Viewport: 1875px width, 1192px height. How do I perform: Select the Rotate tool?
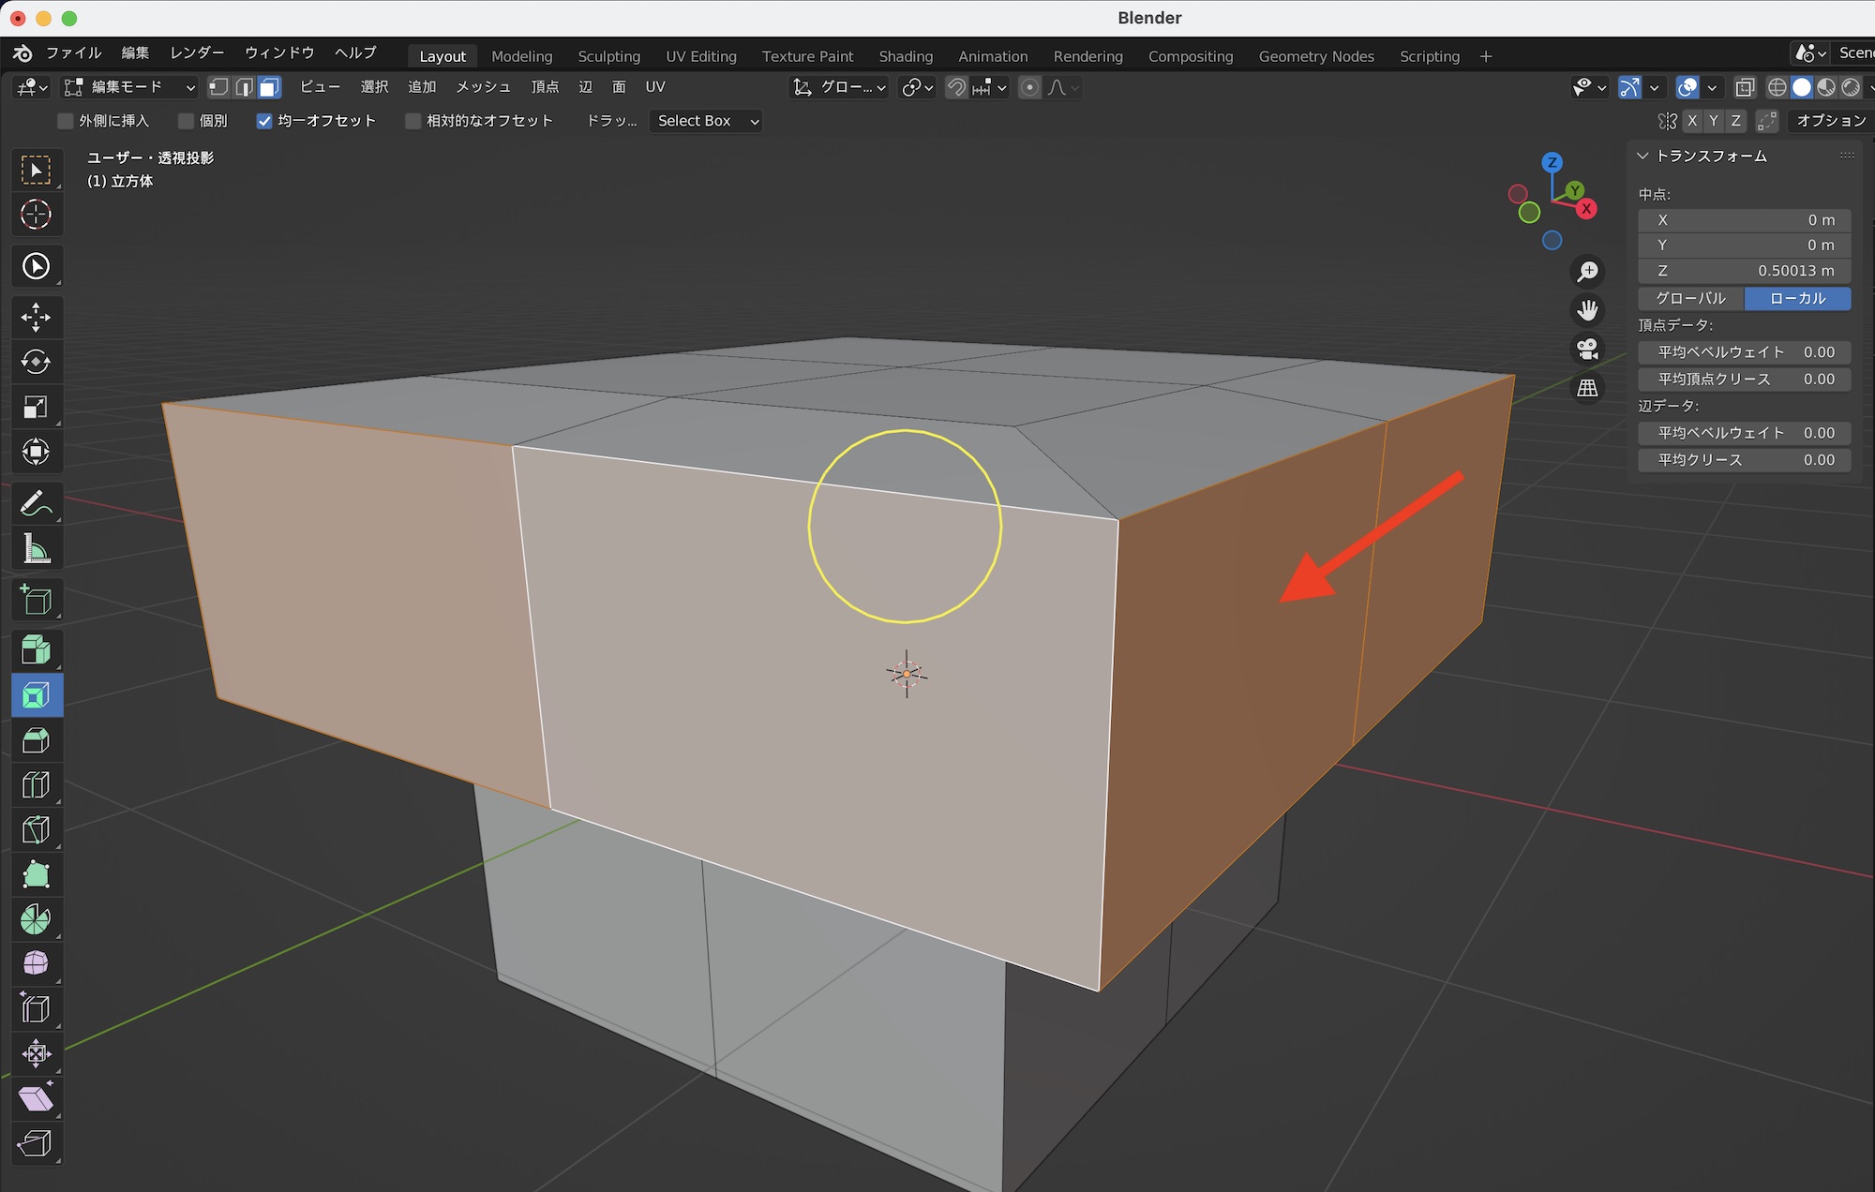(x=36, y=362)
